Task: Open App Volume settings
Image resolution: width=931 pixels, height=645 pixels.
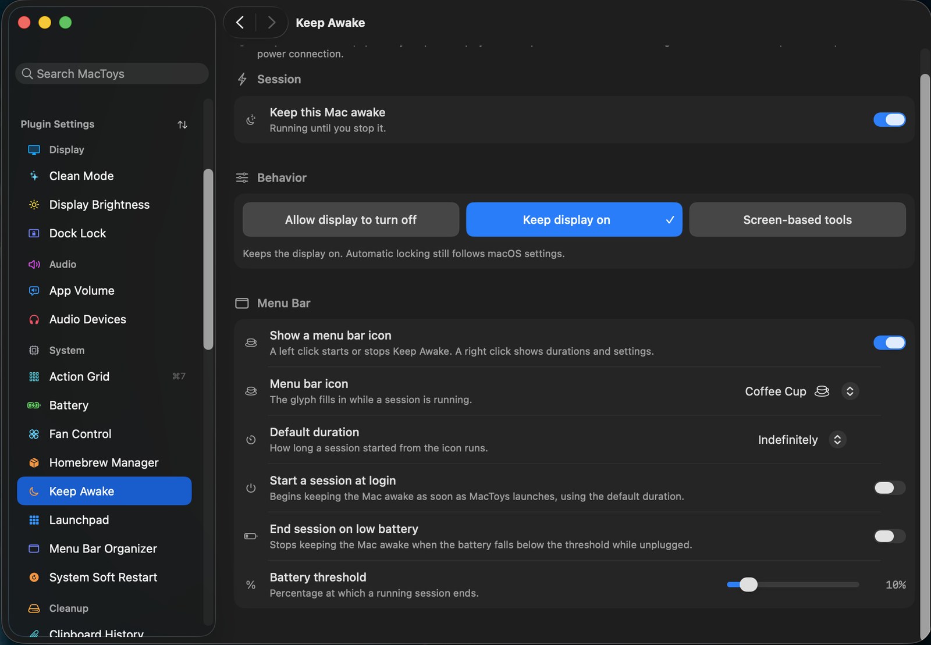Action: [x=104, y=291]
